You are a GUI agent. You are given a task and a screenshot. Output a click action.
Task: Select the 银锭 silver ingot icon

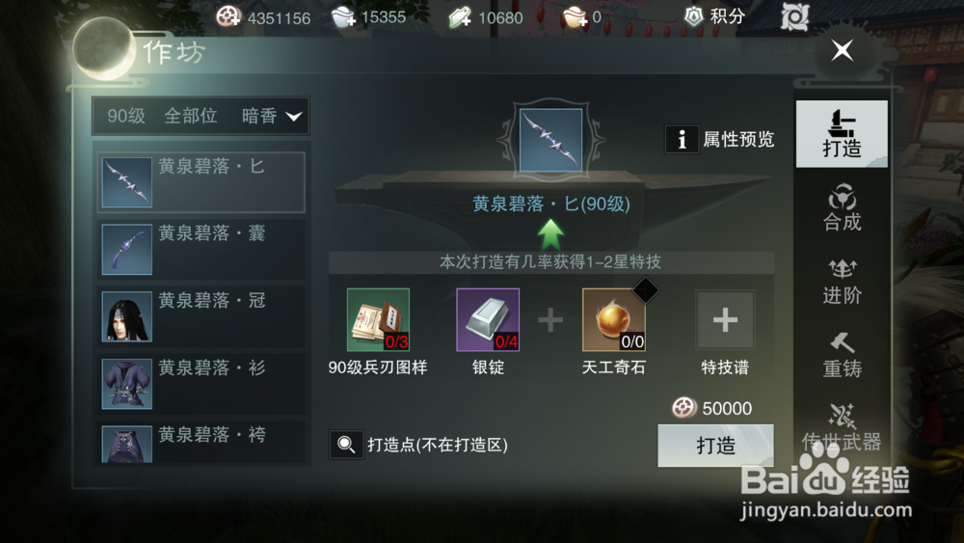(x=488, y=320)
